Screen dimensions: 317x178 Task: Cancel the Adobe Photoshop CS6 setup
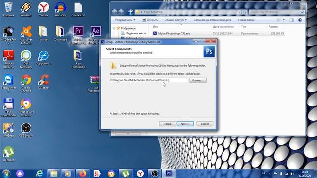point(205,124)
